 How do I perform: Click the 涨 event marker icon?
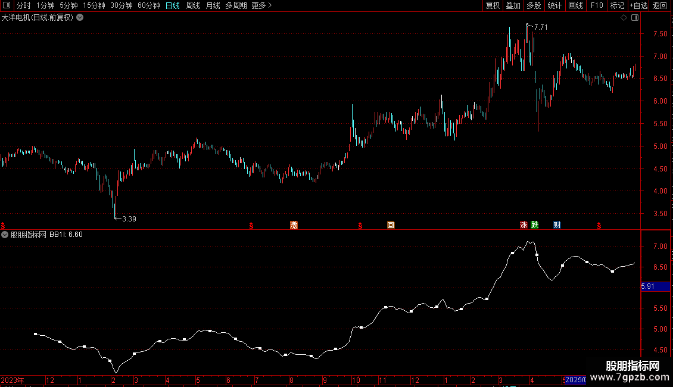pyautogui.click(x=524, y=225)
